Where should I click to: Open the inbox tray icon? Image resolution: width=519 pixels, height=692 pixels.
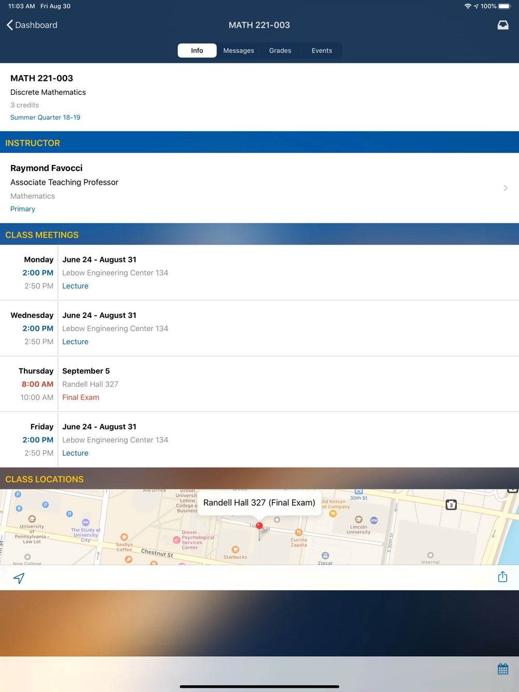pos(503,25)
